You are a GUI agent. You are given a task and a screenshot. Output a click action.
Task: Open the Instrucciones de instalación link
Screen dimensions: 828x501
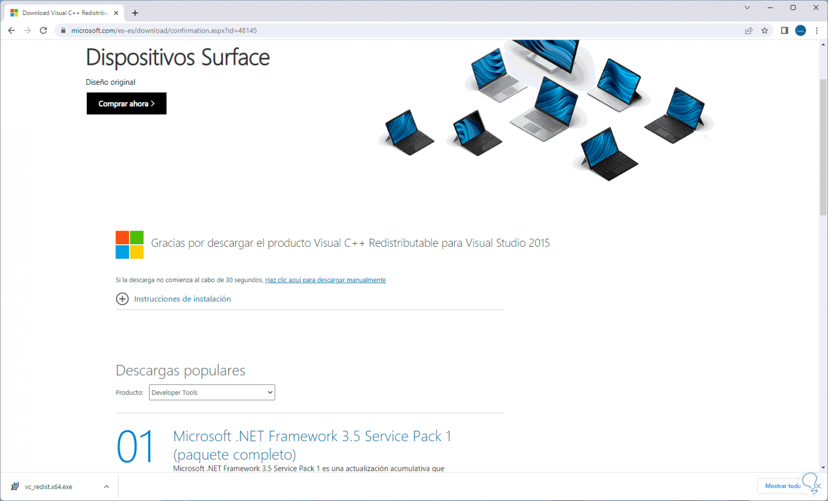pos(182,299)
